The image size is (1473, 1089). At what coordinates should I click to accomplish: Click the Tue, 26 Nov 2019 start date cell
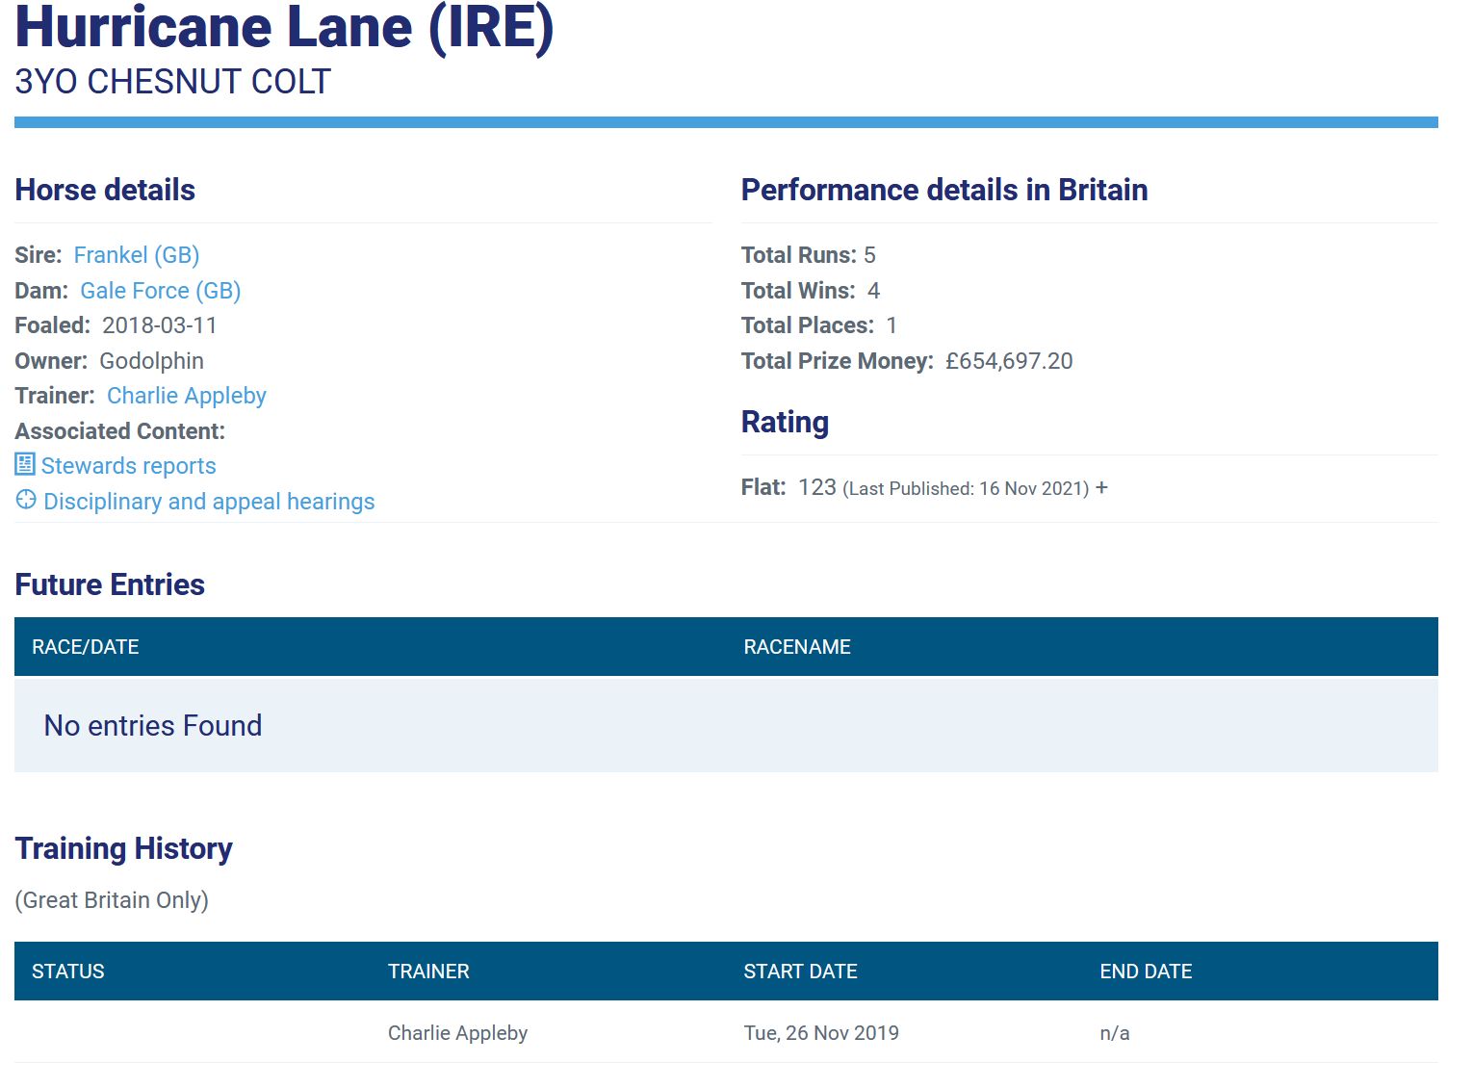[x=821, y=1033]
